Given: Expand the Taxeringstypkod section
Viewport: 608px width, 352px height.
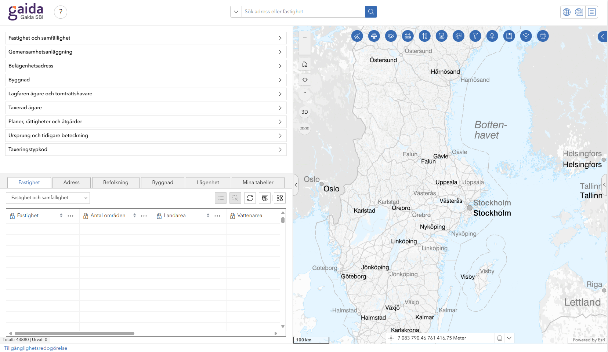Looking at the screenshot, I should pos(146,150).
